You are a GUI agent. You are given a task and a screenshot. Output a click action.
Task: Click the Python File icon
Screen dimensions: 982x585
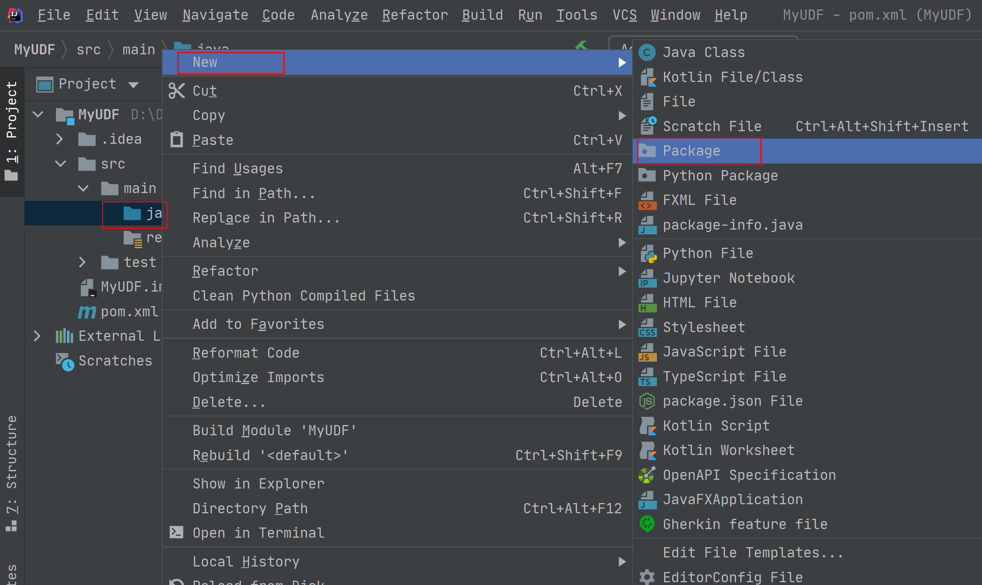(647, 253)
